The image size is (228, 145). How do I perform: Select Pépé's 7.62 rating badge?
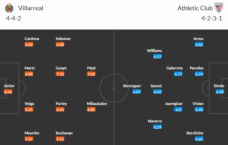pos(91,74)
